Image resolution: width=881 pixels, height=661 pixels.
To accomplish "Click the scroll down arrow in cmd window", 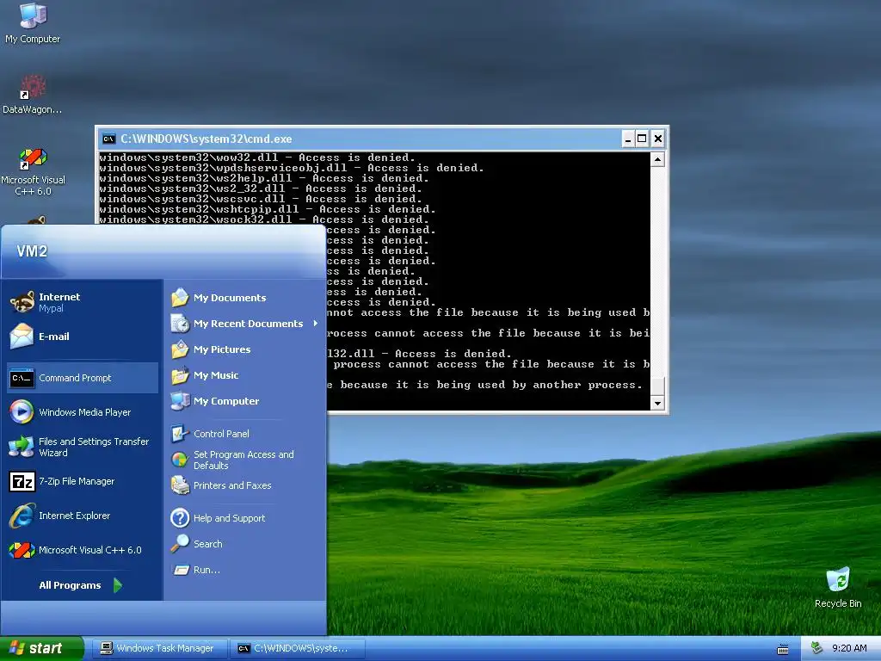I will [x=657, y=403].
